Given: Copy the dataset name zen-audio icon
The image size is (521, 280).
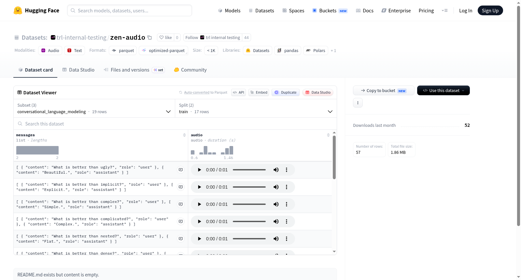Looking at the screenshot, I should [149, 37].
